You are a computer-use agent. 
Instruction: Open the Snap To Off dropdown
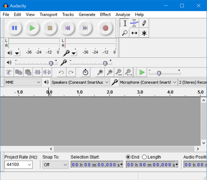(x=55, y=165)
